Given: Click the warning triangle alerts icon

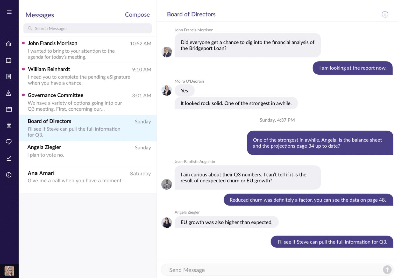Looking at the screenshot, I should [x=9, y=93].
